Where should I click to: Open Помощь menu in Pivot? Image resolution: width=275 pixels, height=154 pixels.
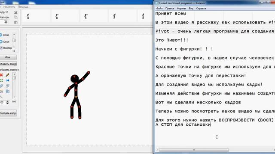point(23,7)
